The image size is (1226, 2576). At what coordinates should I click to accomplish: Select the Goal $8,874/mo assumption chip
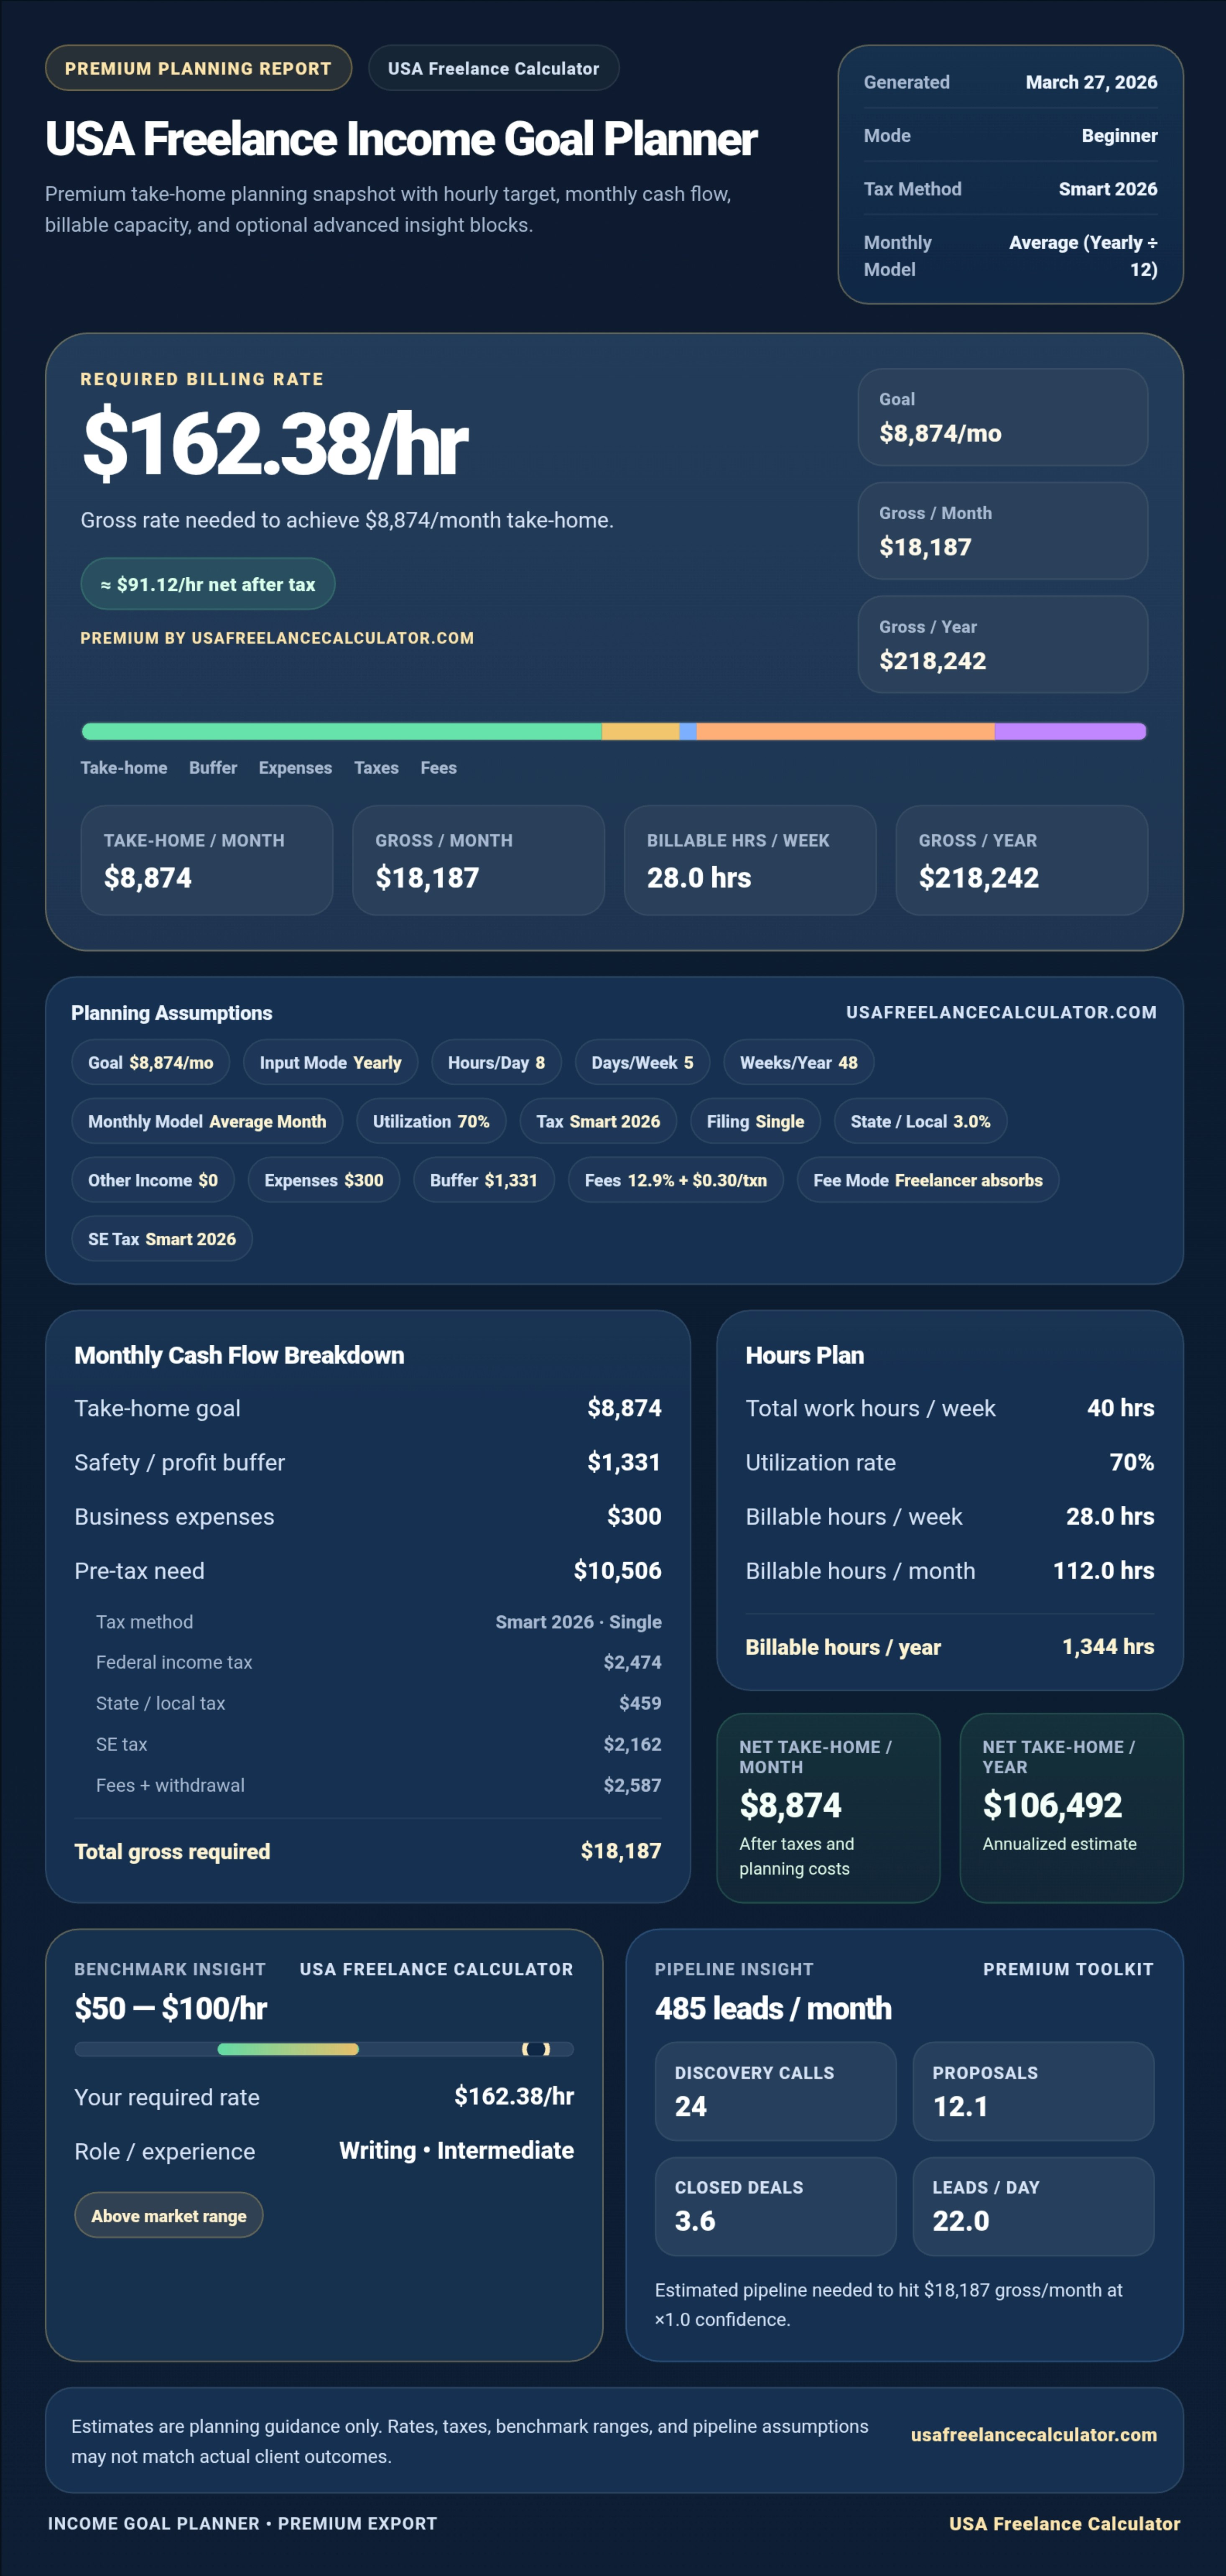coord(150,1062)
